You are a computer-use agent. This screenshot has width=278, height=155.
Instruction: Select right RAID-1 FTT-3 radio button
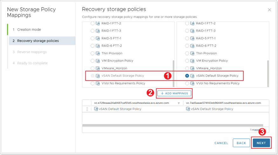187,31
